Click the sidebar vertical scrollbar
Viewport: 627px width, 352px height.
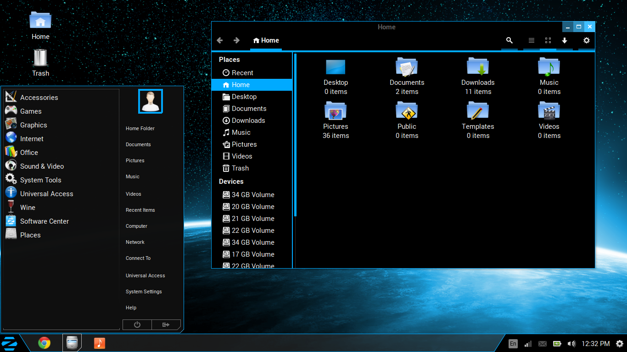[295, 135]
